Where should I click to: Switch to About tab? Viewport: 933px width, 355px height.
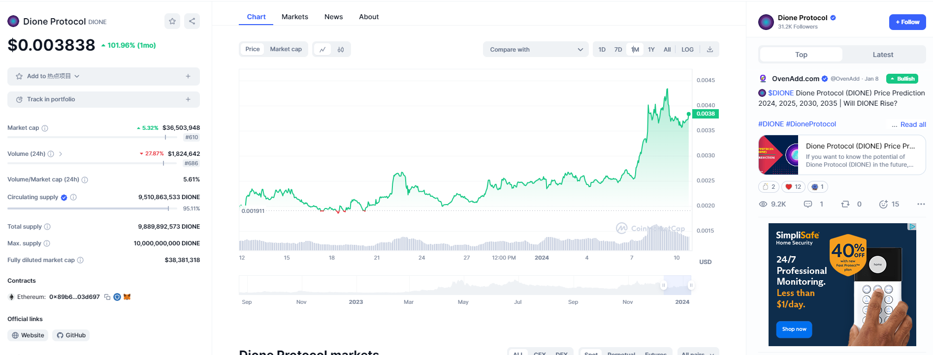point(369,17)
